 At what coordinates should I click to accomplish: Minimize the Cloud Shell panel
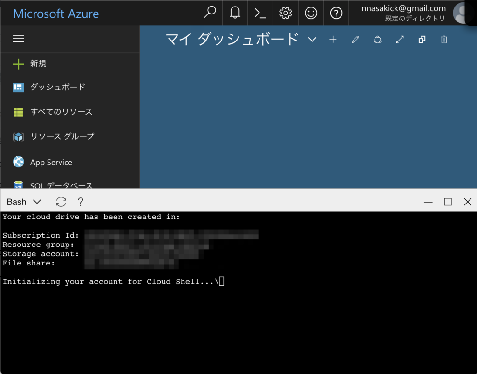pos(428,202)
